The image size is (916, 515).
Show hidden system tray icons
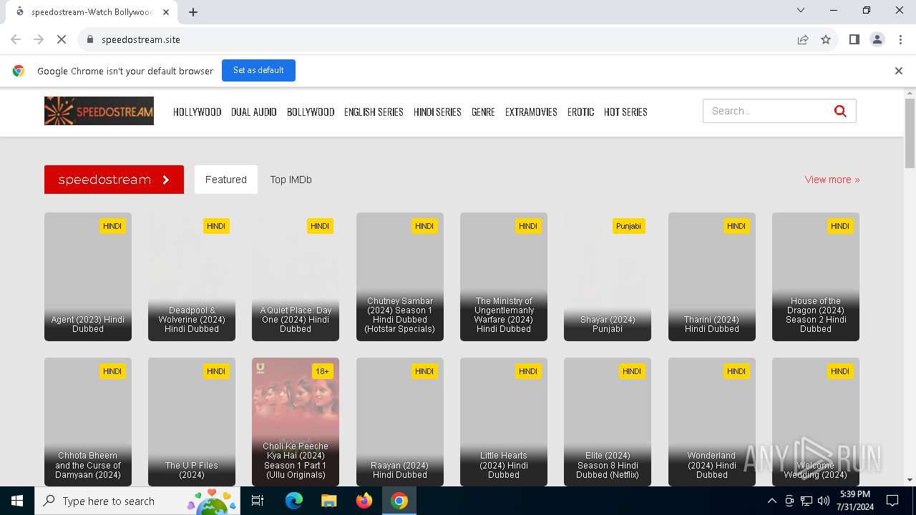tap(771, 501)
